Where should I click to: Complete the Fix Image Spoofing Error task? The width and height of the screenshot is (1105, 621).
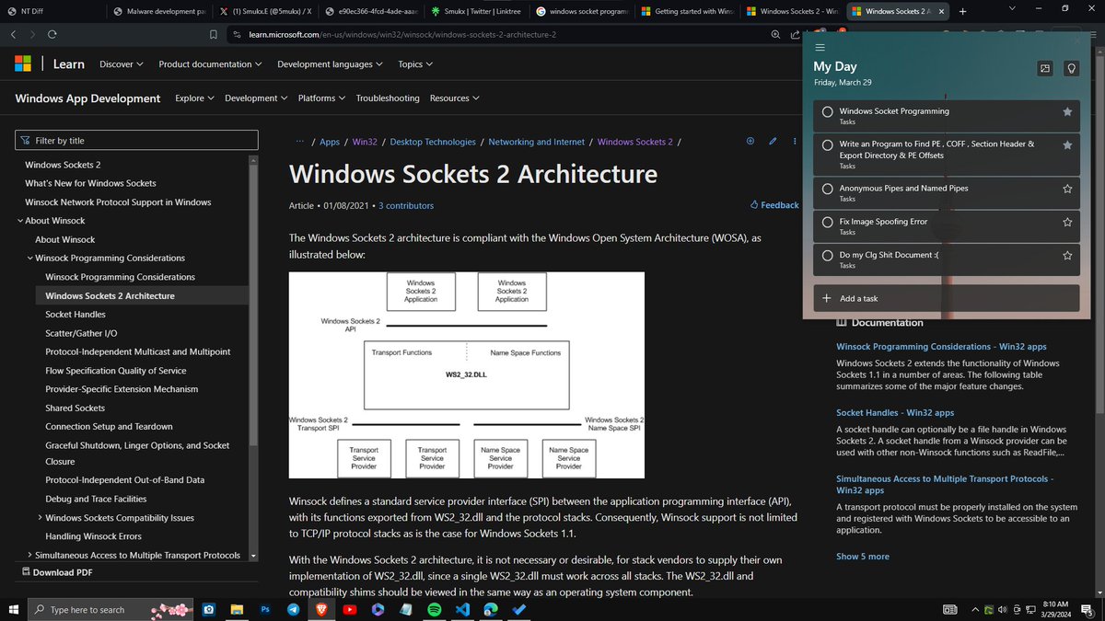point(828,222)
